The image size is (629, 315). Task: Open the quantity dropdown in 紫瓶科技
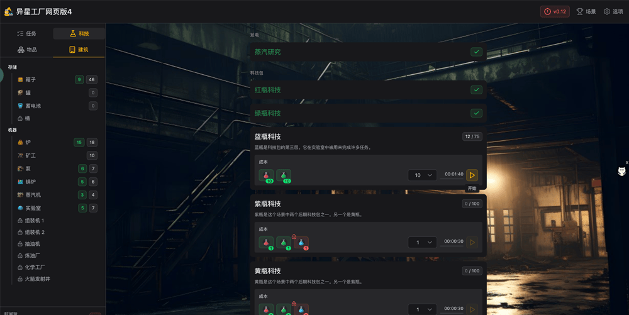pyautogui.click(x=423, y=242)
